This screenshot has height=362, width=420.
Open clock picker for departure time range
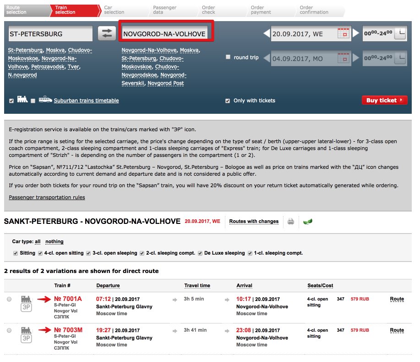click(x=400, y=33)
